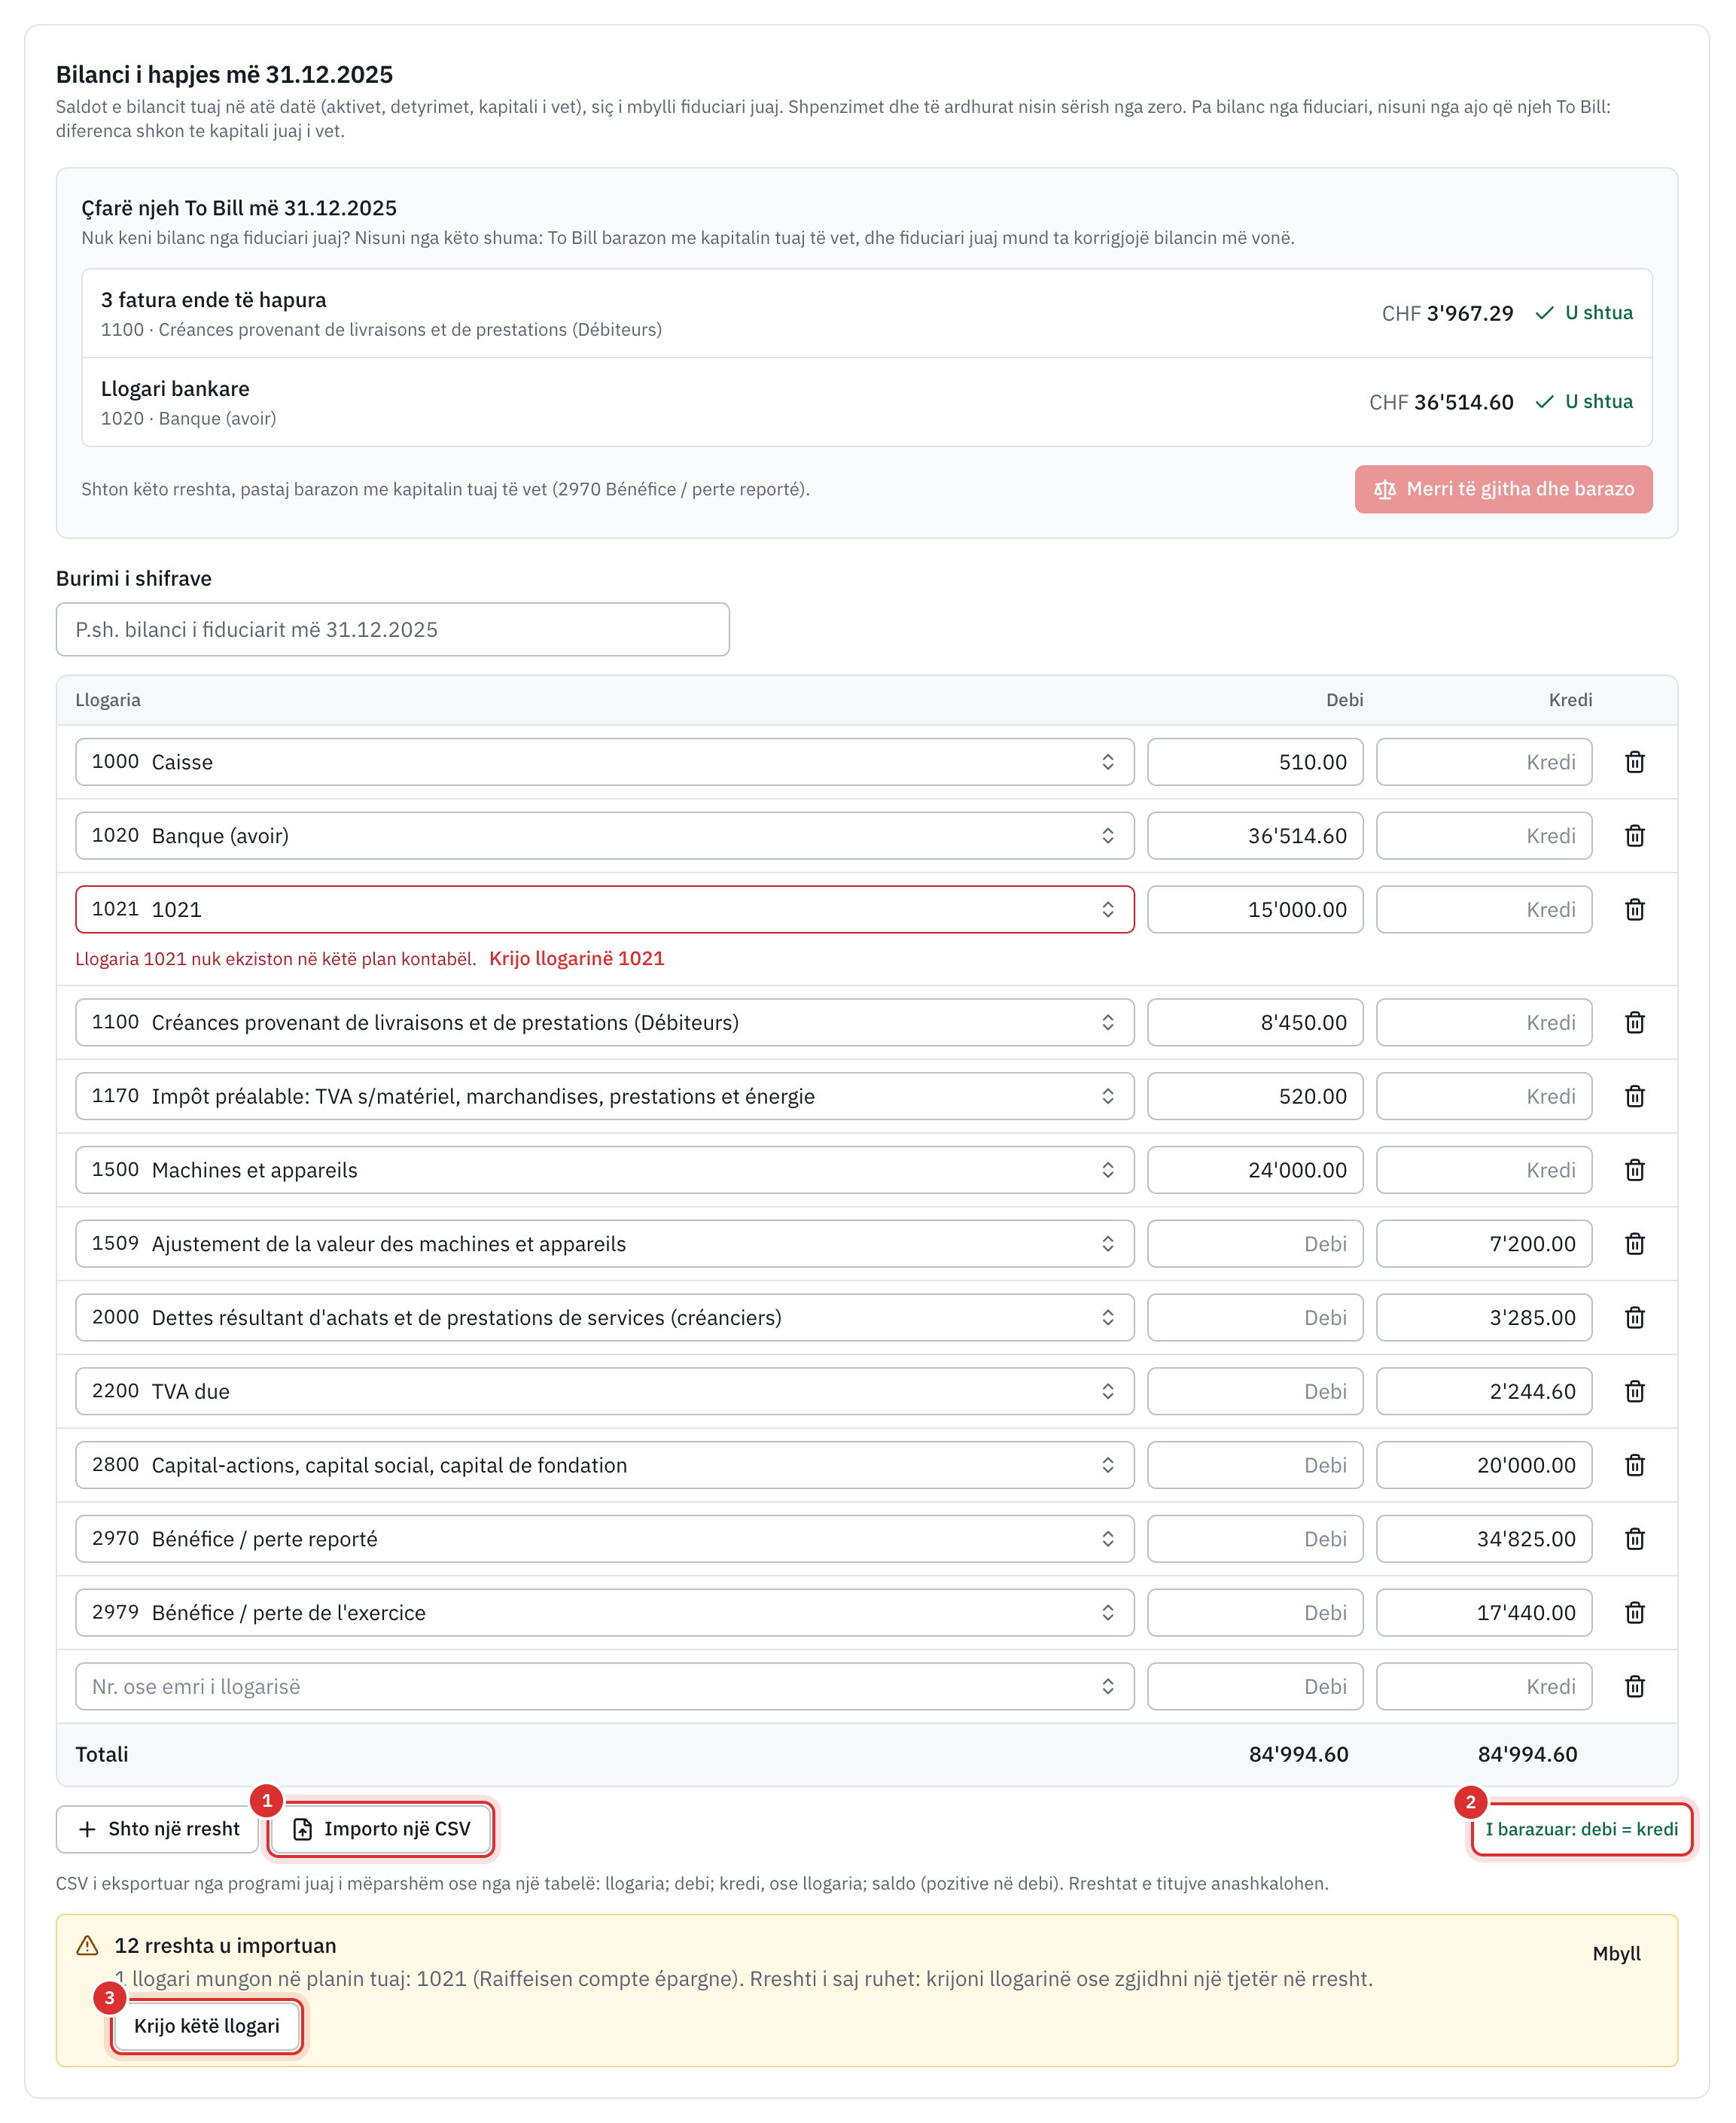The image size is (1736, 2123).
Task: Delete the empty last account row
Action: [1634, 1687]
